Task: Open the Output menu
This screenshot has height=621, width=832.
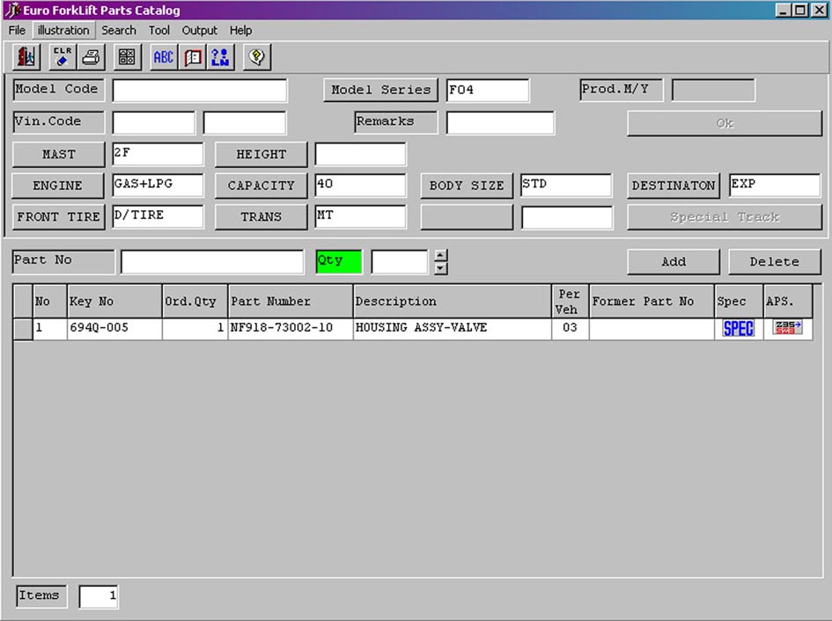Action: (x=200, y=30)
